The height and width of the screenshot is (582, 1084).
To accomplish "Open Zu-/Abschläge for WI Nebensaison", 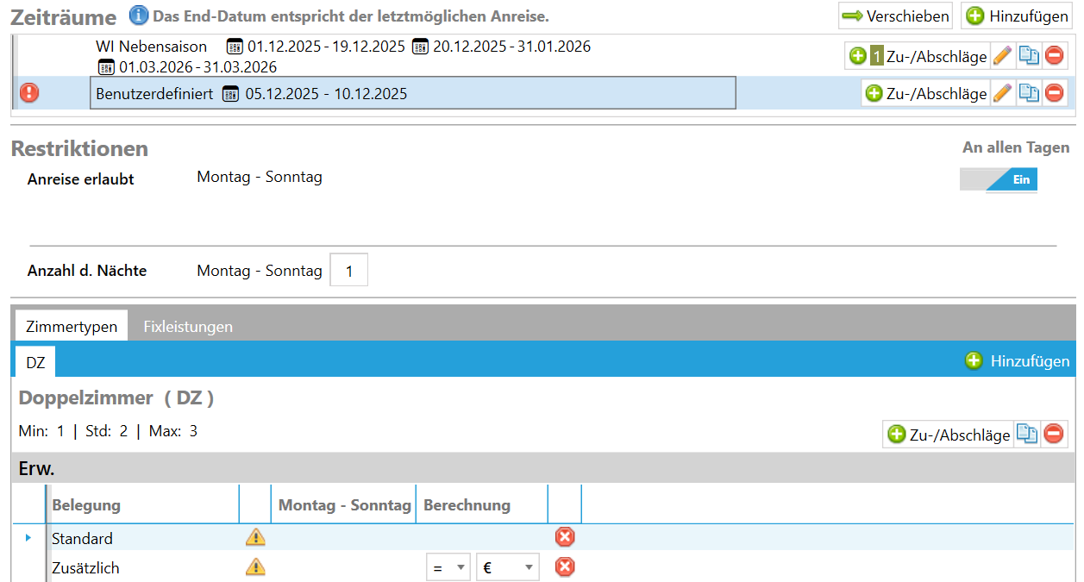I will (x=918, y=56).
